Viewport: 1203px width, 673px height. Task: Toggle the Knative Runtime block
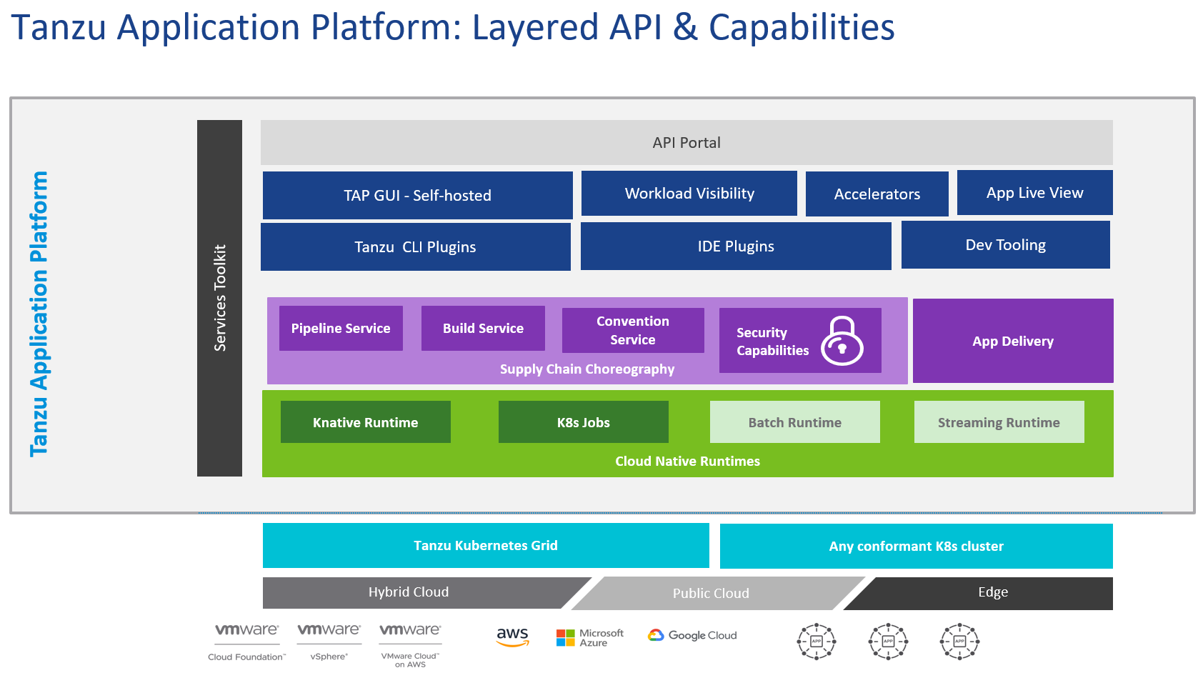(365, 422)
